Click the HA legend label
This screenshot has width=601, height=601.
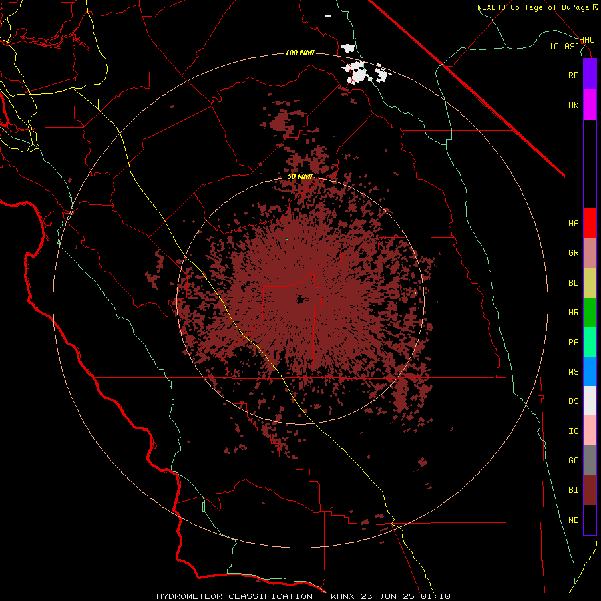tap(573, 224)
